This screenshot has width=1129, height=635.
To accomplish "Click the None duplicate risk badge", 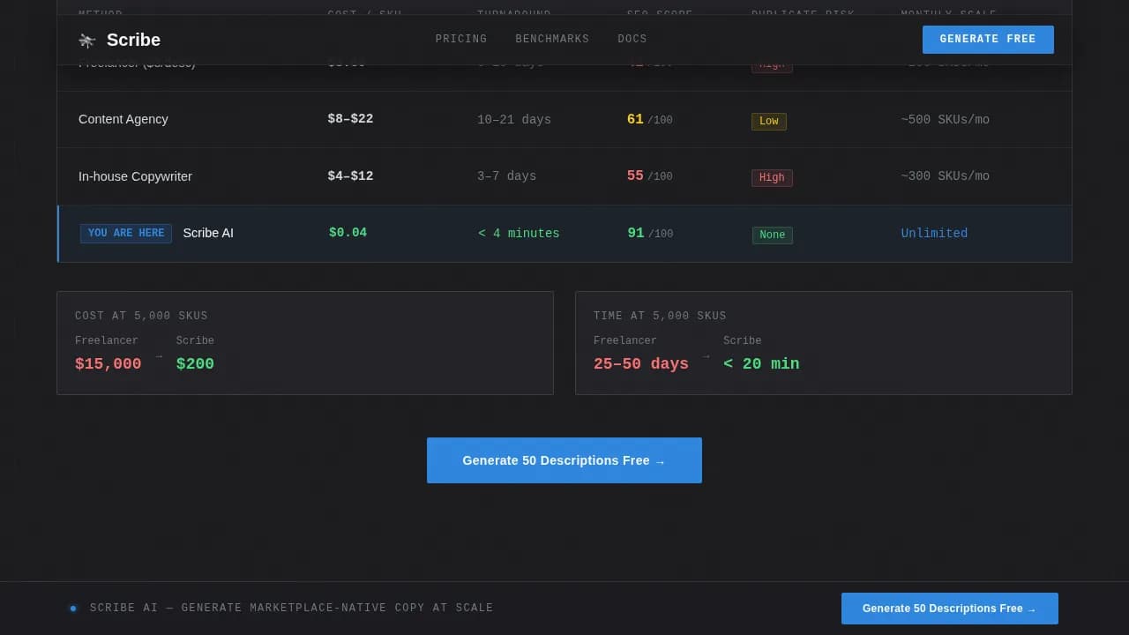I will pos(773,235).
